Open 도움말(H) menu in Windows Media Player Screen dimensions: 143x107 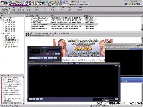click(x=137, y=47)
